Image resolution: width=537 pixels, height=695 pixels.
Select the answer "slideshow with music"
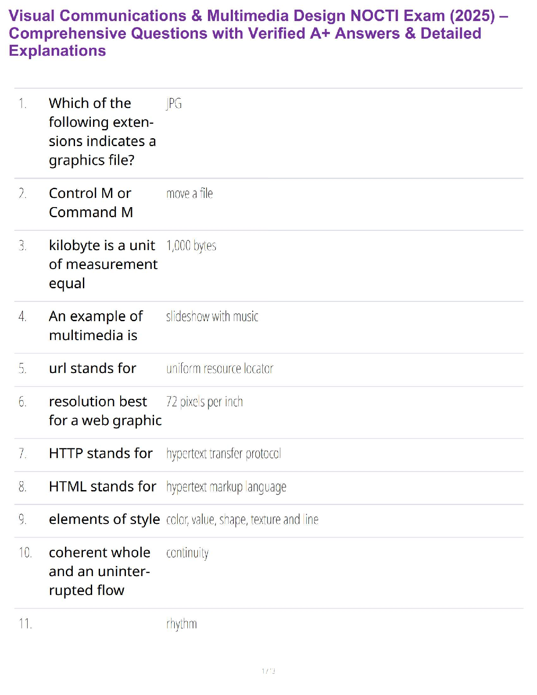[212, 316]
